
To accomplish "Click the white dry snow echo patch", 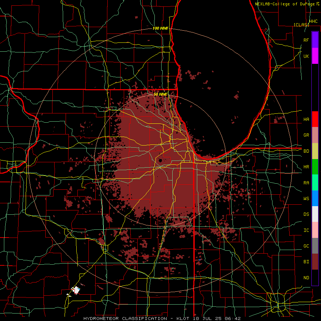I will click(x=76, y=290).
